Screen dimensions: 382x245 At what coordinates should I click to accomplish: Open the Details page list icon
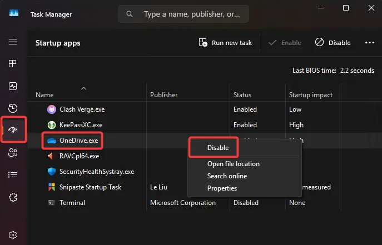[13, 174]
